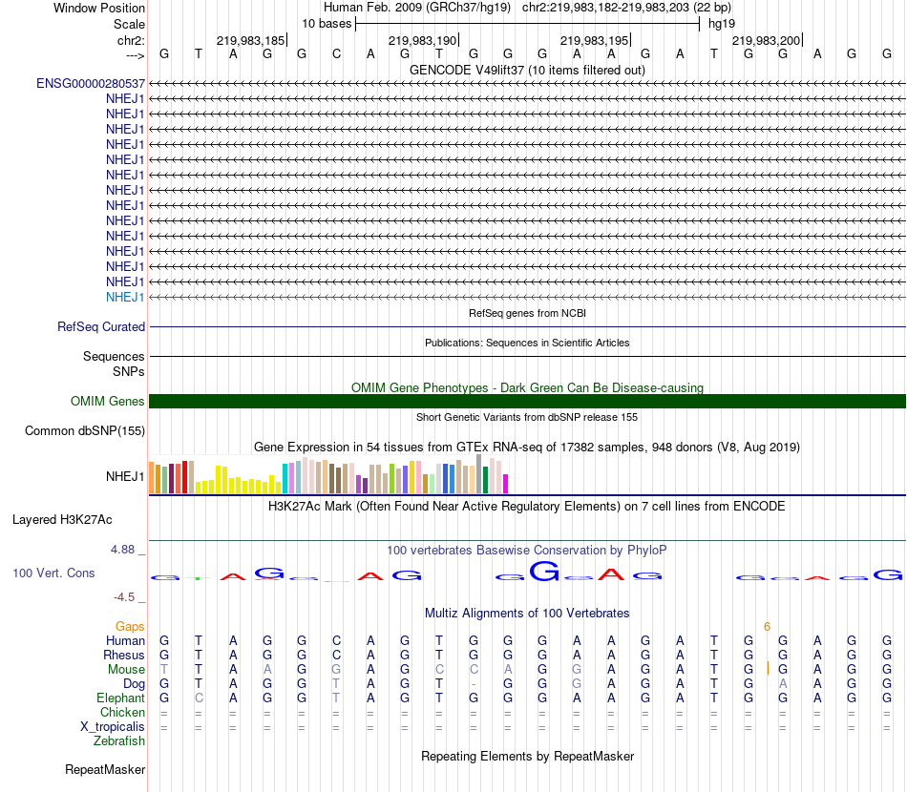Click the 'H3K27Ac Mark' track title
907x792 pixels.
pyautogui.click(x=527, y=507)
